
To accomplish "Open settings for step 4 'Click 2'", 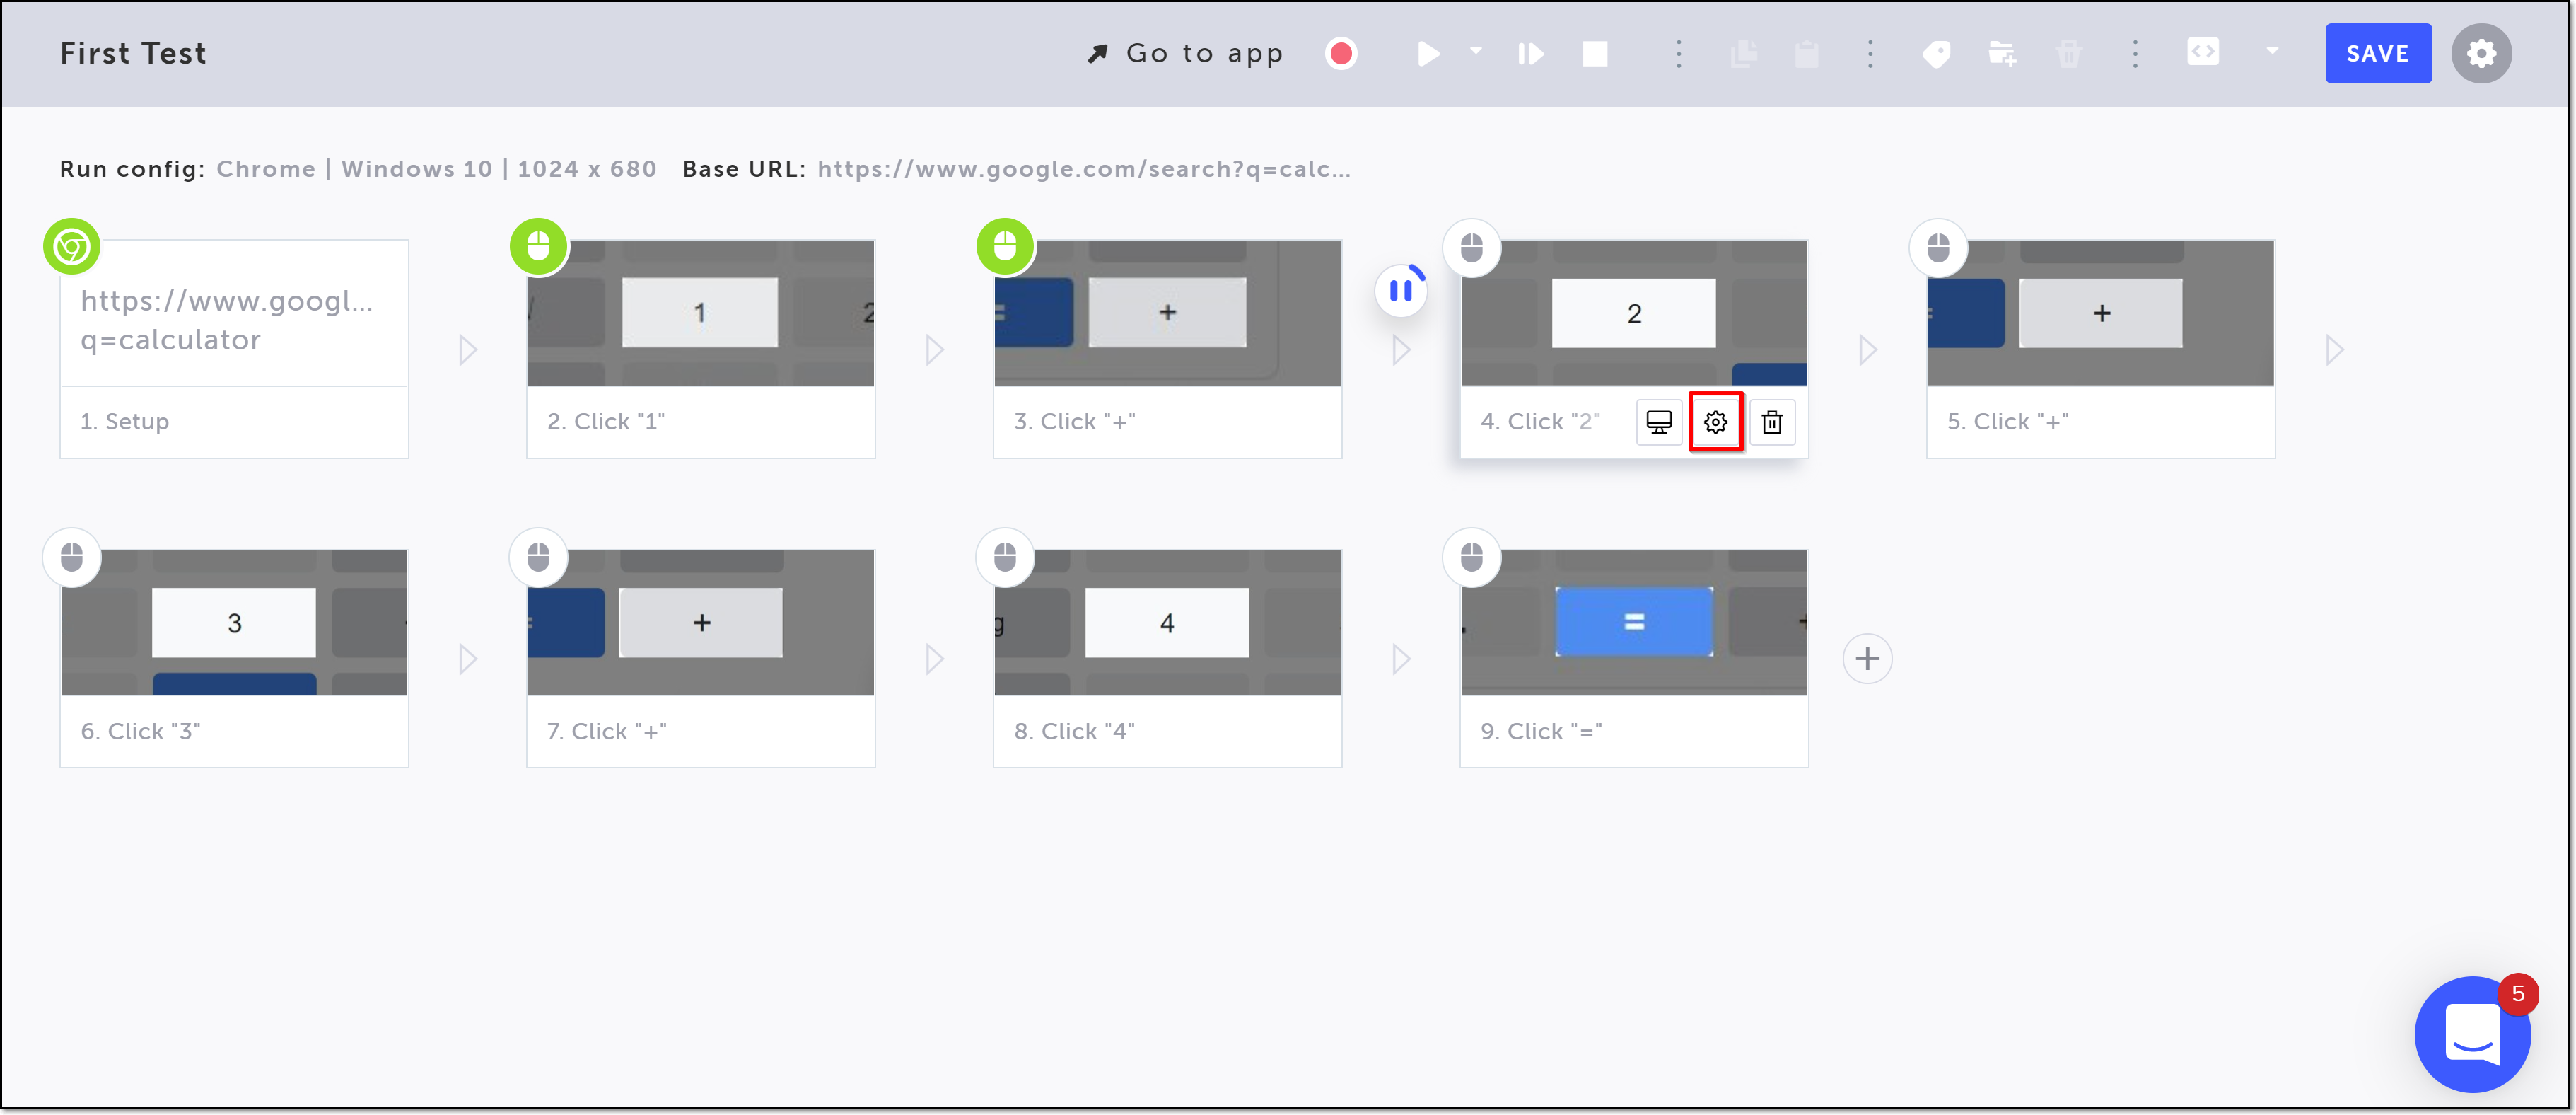I will (x=1716, y=422).
